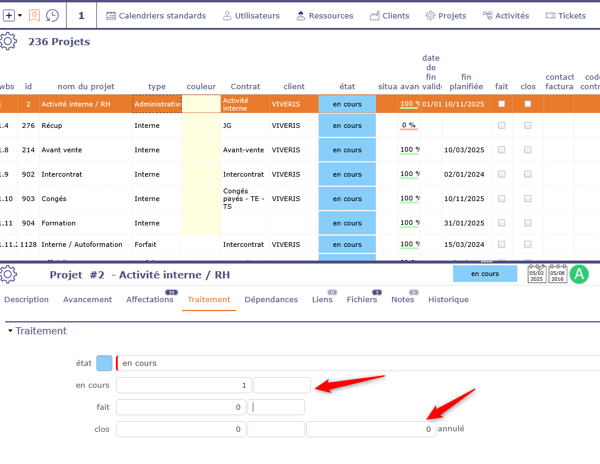Switch to the Affectations tab
Screen dimensions: 600x464
pos(150,300)
